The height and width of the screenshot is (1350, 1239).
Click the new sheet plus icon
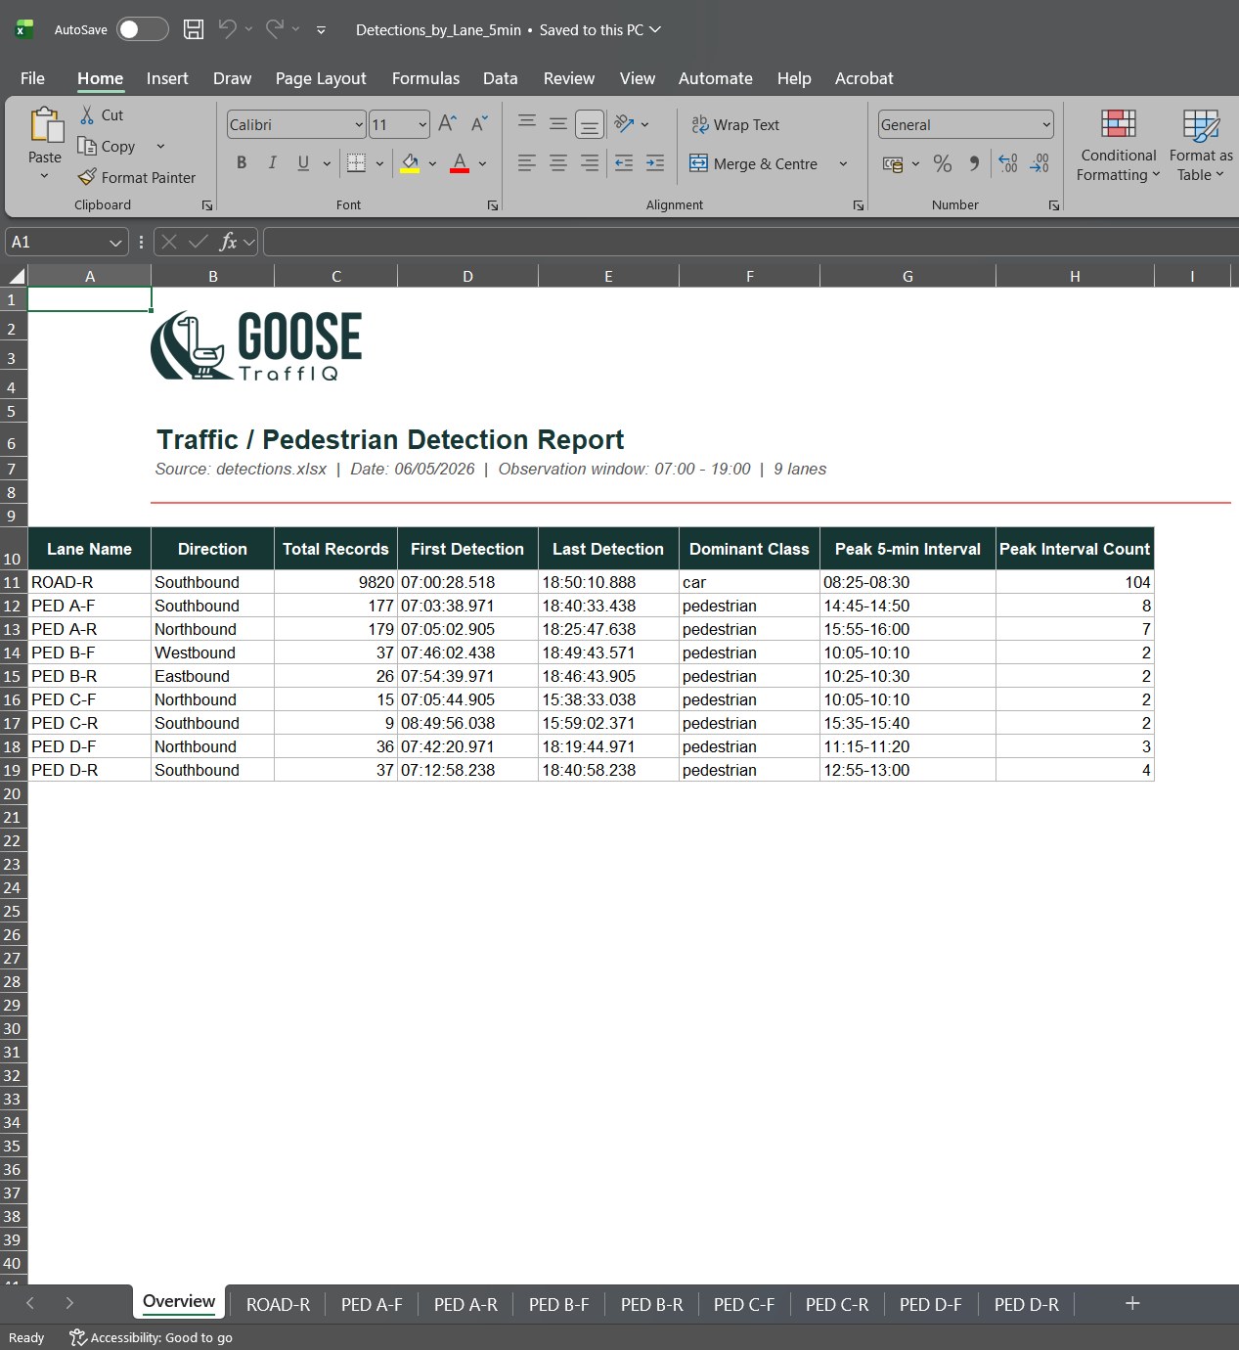click(x=1132, y=1303)
